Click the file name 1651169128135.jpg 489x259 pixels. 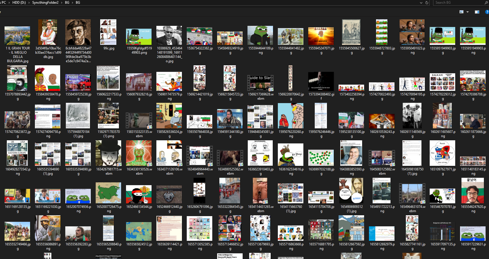tap(18, 209)
